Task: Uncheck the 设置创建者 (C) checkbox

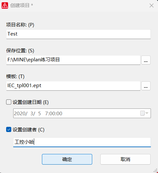Action: [9, 129]
